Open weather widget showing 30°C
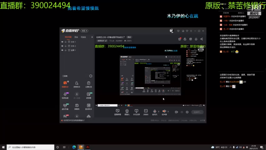 pos(219,147)
